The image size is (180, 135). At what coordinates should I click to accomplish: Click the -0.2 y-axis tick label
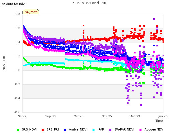click(17, 84)
